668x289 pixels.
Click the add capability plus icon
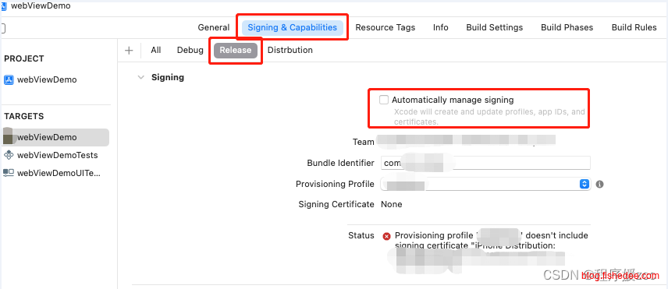[129, 51]
